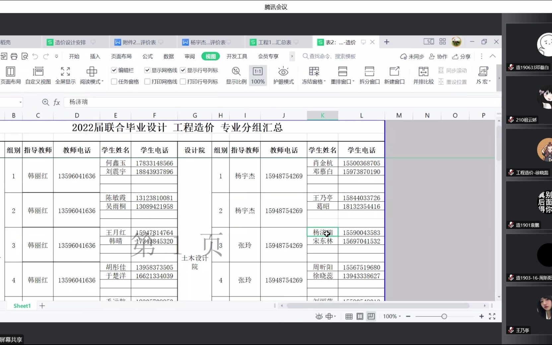Click the formula bar showing 杨济瑞
The height and width of the screenshot is (345, 552).
tap(282, 102)
